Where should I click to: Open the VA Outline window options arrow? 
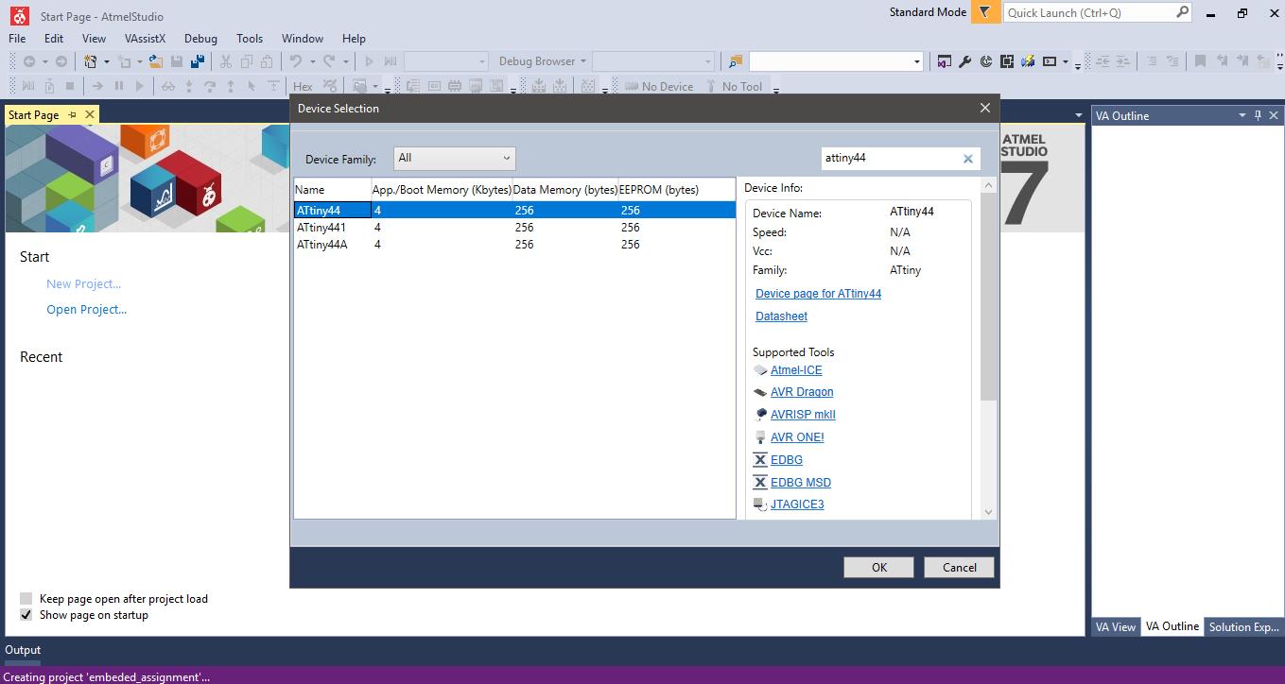[1242, 115]
